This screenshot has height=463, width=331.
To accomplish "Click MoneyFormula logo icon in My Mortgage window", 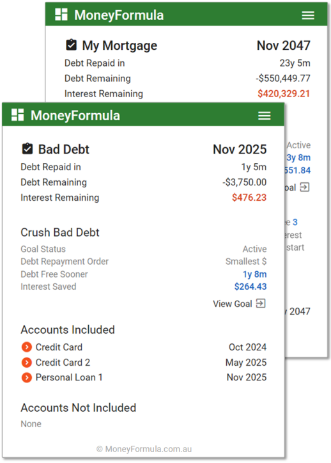I will [61, 15].
